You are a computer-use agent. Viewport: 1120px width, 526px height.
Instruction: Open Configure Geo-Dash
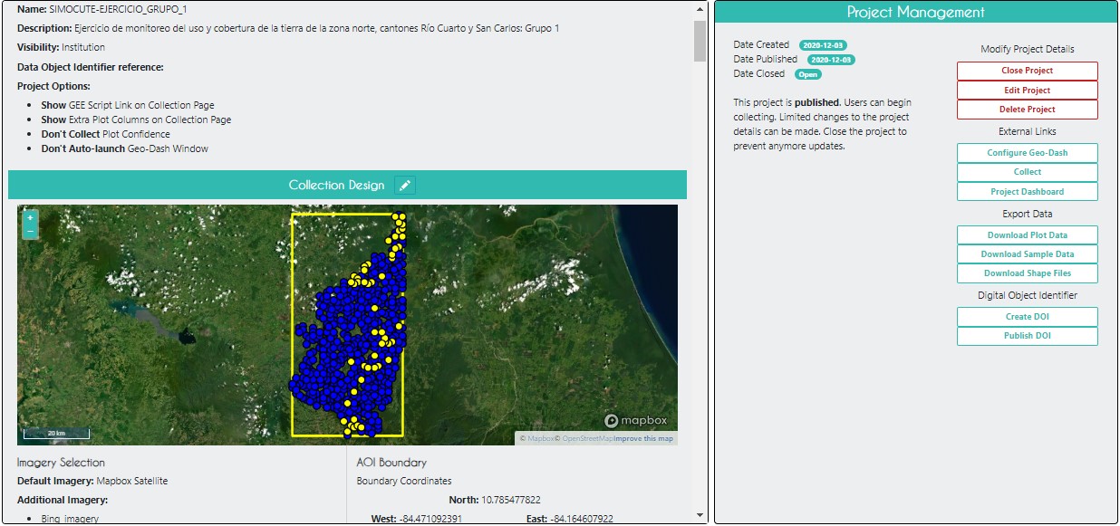[x=1027, y=153]
